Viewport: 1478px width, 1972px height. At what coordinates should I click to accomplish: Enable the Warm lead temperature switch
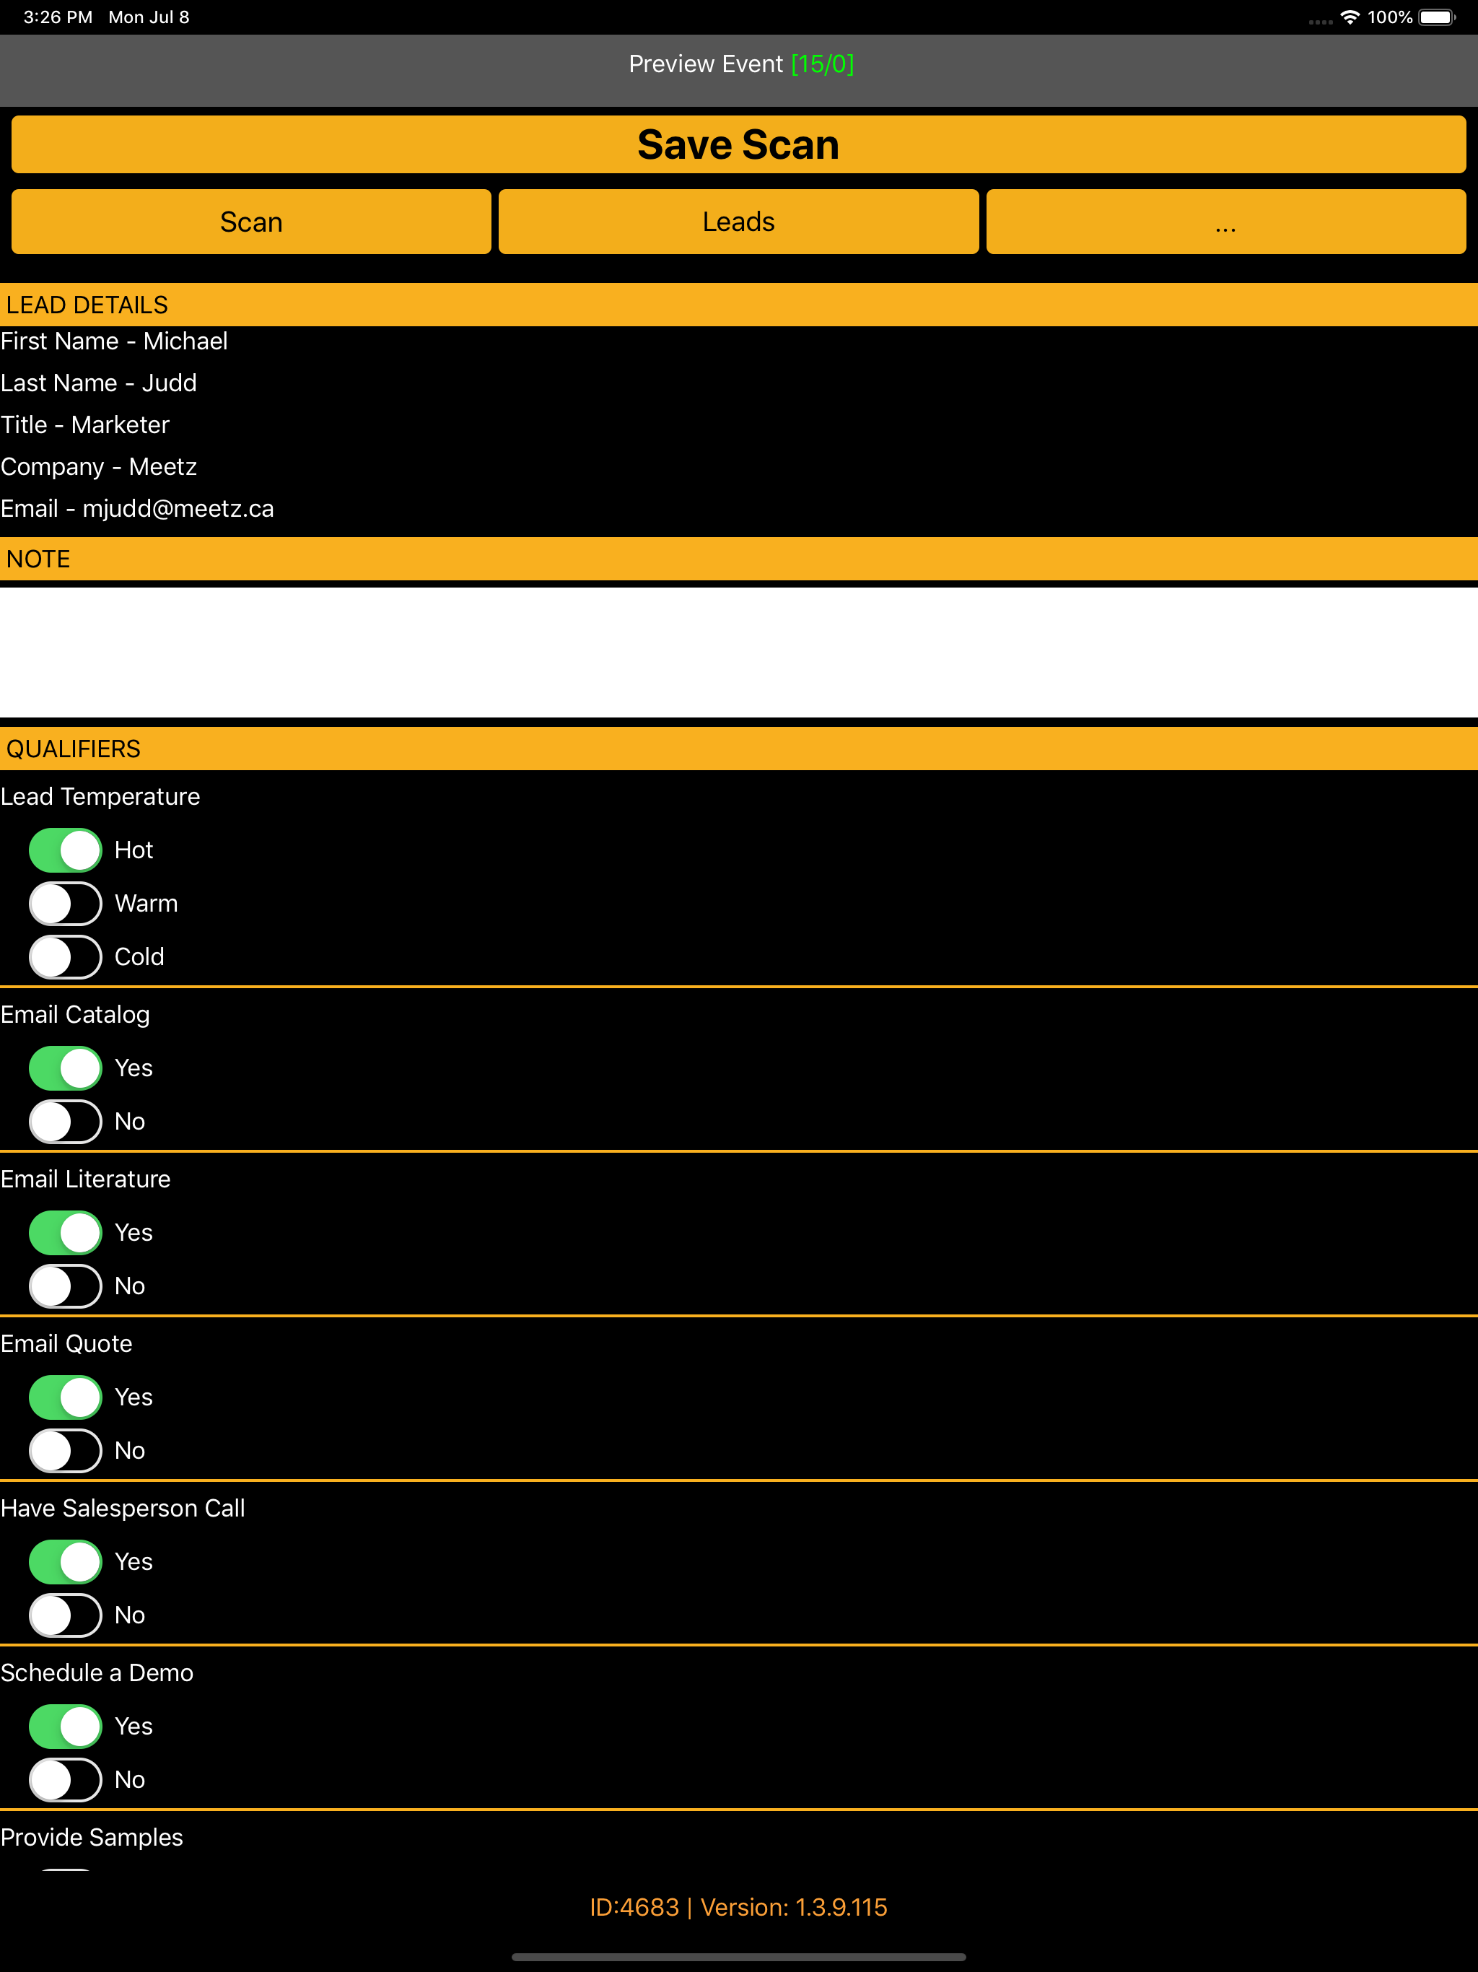(66, 904)
